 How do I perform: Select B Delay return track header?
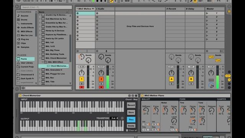(195, 9)
